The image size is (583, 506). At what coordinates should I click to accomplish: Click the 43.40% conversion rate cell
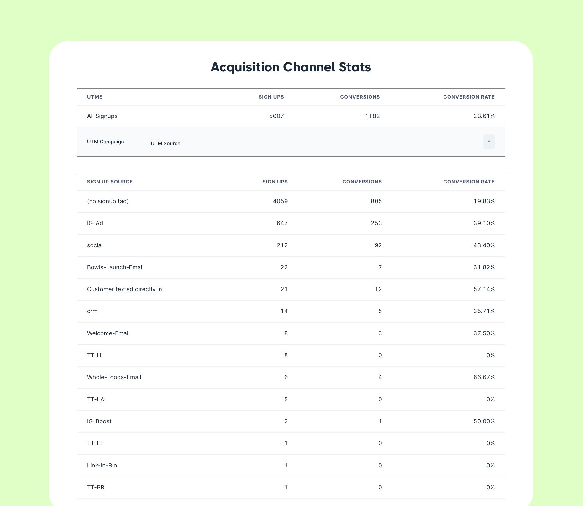[x=484, y=245]
